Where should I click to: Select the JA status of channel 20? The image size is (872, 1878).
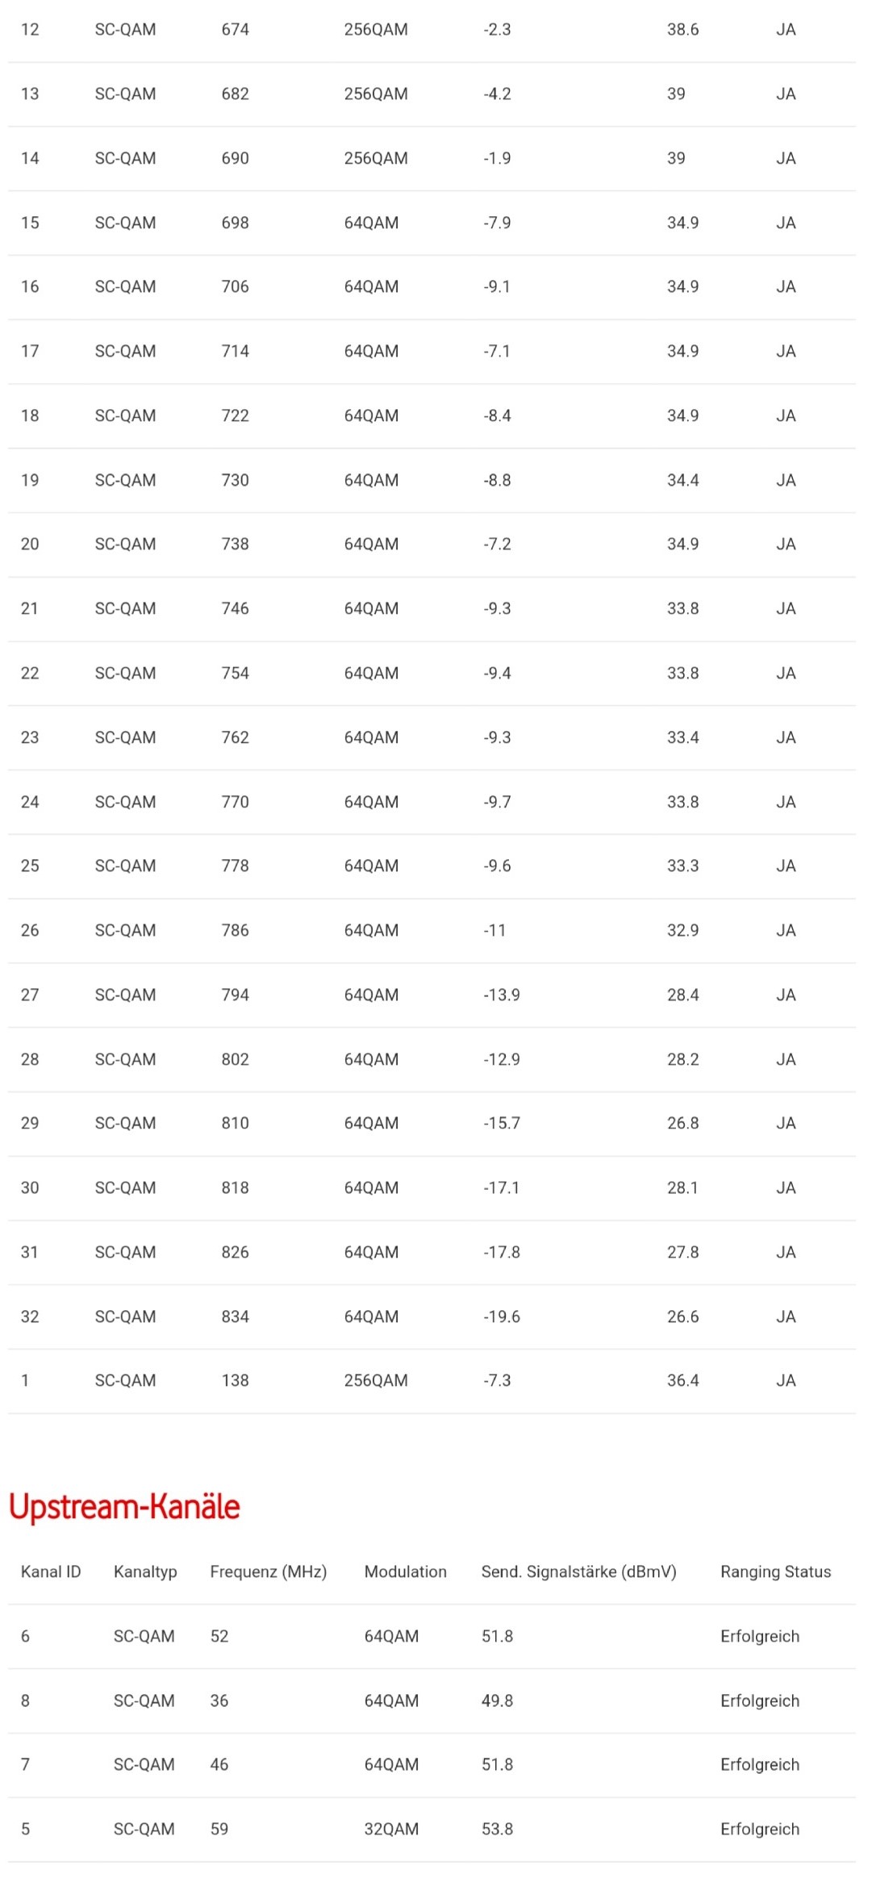click(x=786, y=544)
